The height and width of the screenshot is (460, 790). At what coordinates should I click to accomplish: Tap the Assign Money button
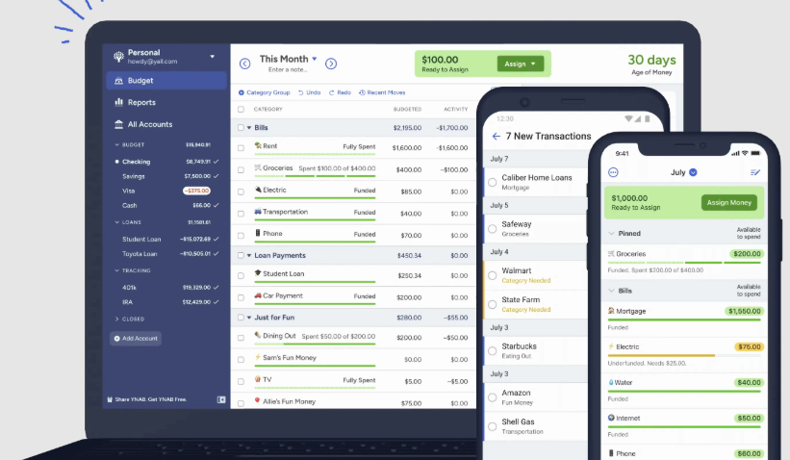point(729,202)
